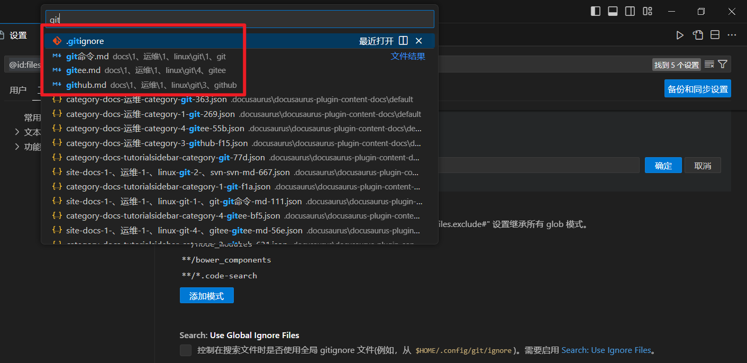The height and width of the screenshot is (363, 747).
Task: Click the 文件结果 label
Action: tap(408, 56)
